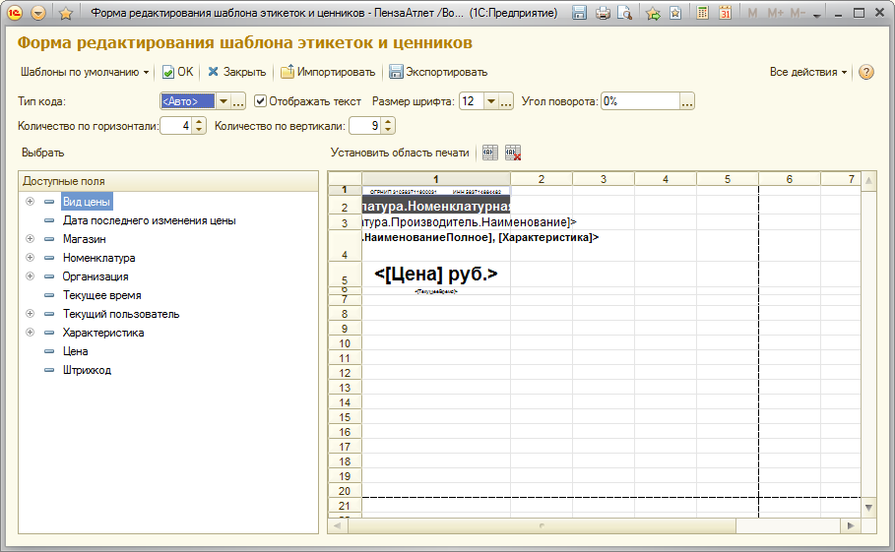Click the remove print area icon
This screenshot has width=895, height=552.
pyautogui.click(x=512, y=153)
